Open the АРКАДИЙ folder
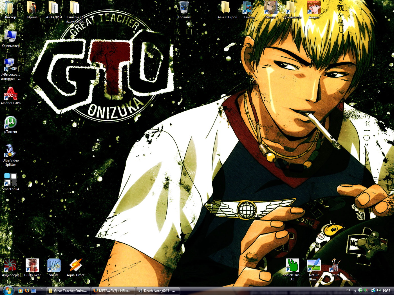Viewport: 394px width, 295px height. click(x=54, y=10)
